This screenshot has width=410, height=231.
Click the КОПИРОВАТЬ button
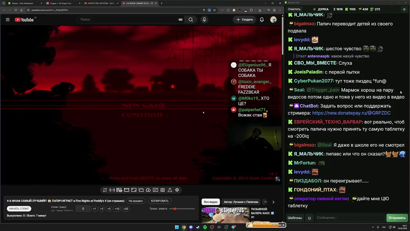(x=160, y=201)
